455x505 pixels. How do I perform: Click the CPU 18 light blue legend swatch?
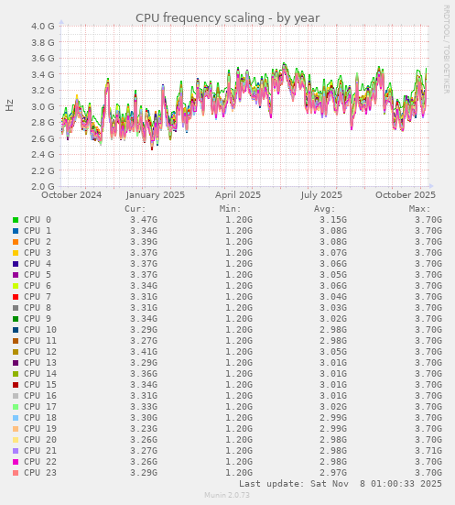pos(16,418)
